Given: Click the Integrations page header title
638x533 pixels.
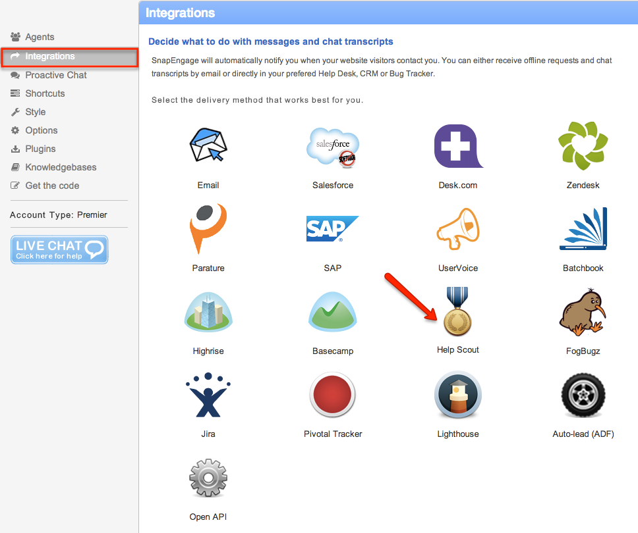Looking at the screenshot, I should pyautogui.click(x=180, y=13).
